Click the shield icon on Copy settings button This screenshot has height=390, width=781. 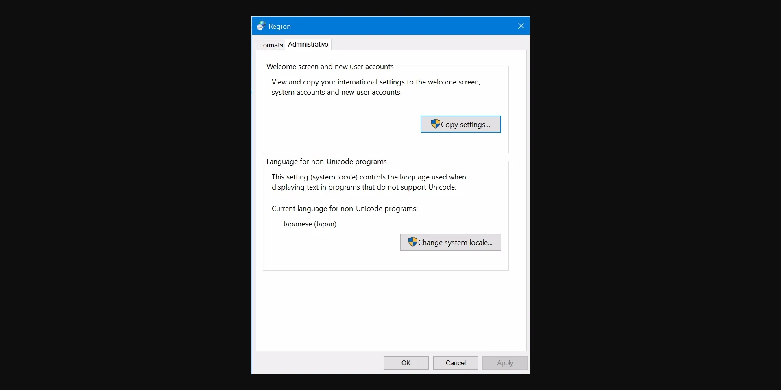[435, 124]
